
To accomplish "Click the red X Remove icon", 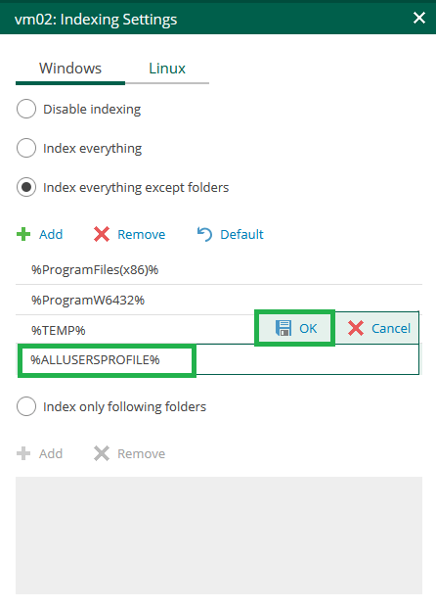I will coord(102,234).
